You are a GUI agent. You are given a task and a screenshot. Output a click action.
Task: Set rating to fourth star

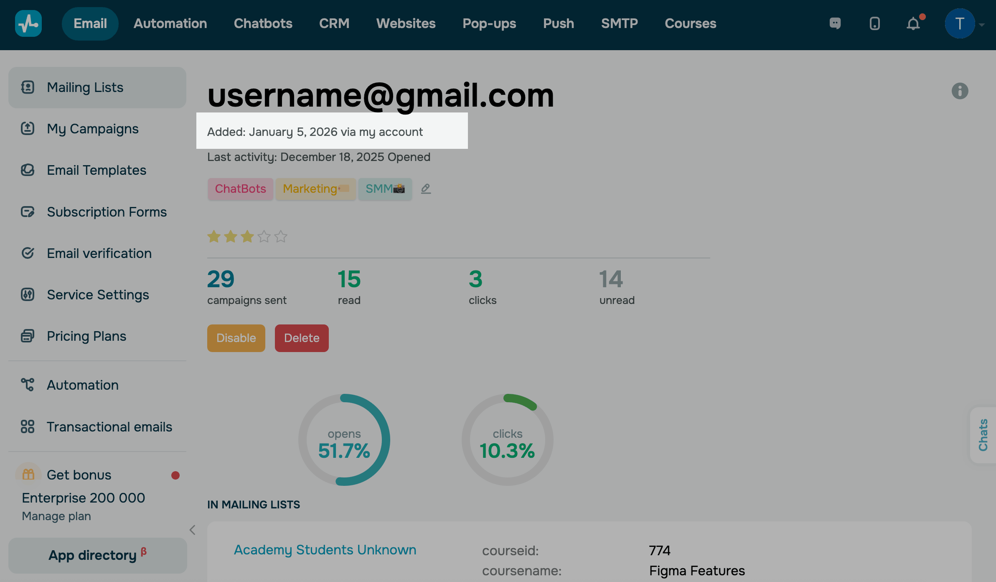coord(264,237)
